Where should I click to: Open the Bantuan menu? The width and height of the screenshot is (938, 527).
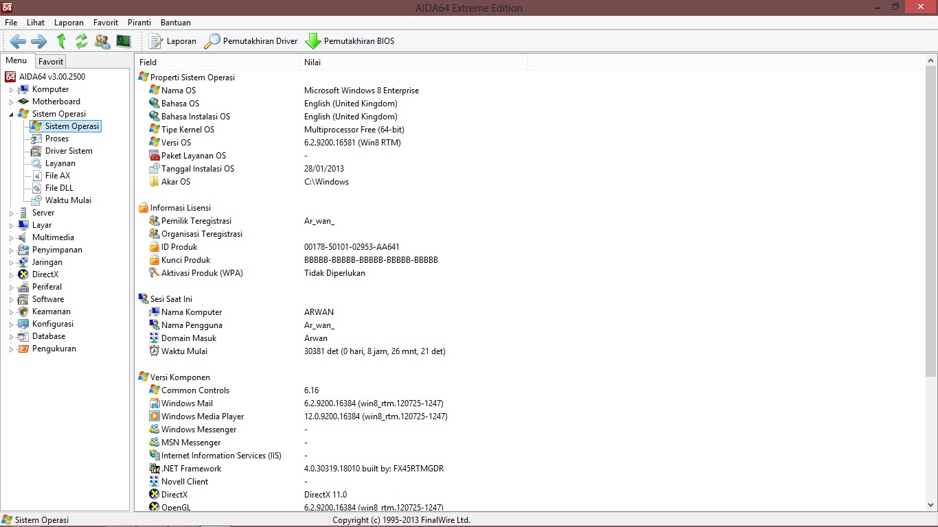[175, 22]
